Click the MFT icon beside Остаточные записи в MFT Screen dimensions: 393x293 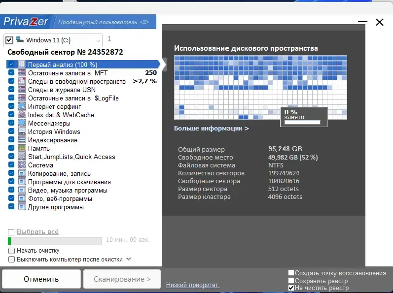[22, 73]
